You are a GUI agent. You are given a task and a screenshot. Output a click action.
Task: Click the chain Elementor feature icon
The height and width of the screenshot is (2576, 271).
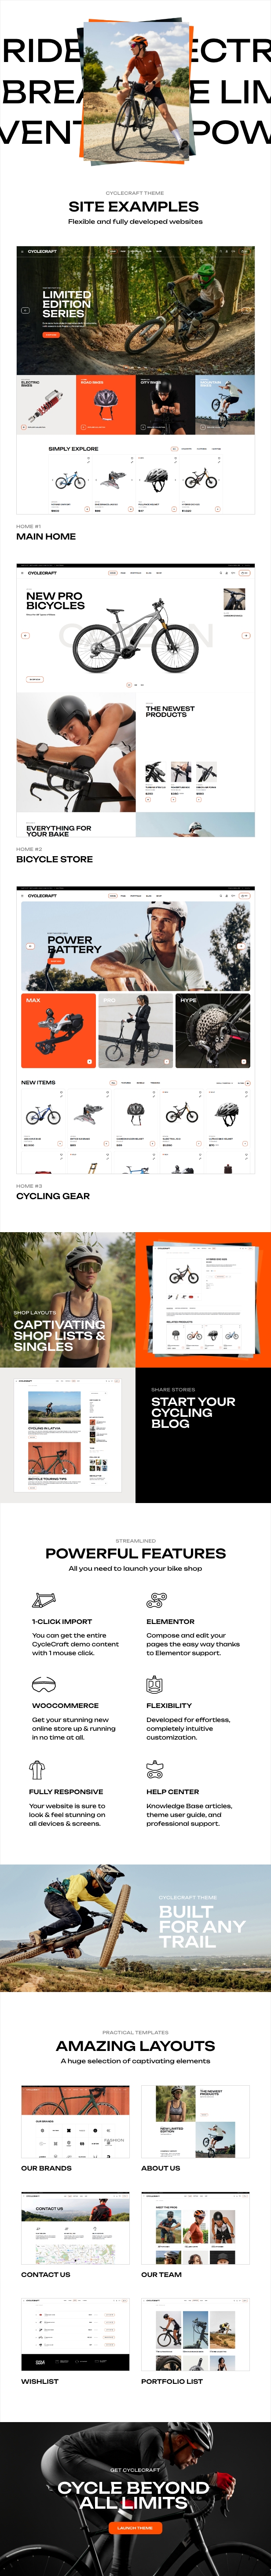(x=156, y=1601)
